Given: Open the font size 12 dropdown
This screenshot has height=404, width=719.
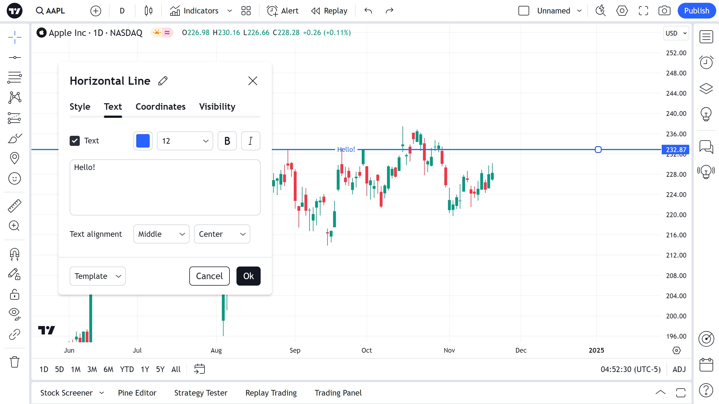Looking at the screenshot, I should [x=185, y=141].
